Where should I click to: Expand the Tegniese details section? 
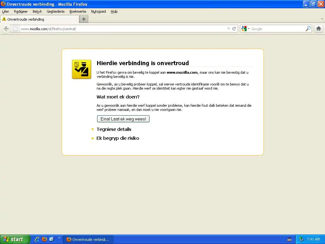(114, 129)
